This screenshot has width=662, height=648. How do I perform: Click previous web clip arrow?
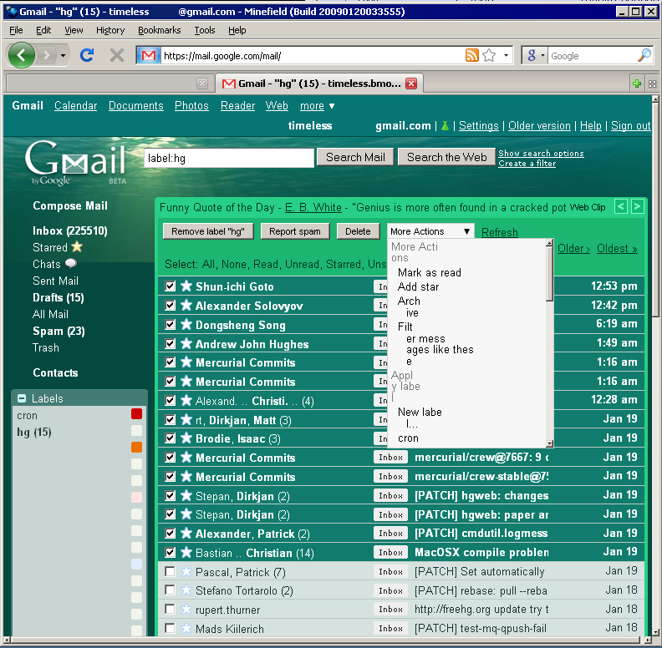[620, 207]
